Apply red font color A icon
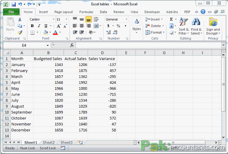The width and height of the screenshot is (228, 154). click(x=55, y=32)
